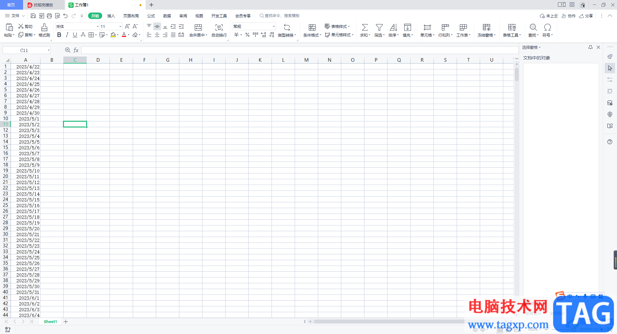Click the AutoSum 求和 sigma icon

click(365, 27)
